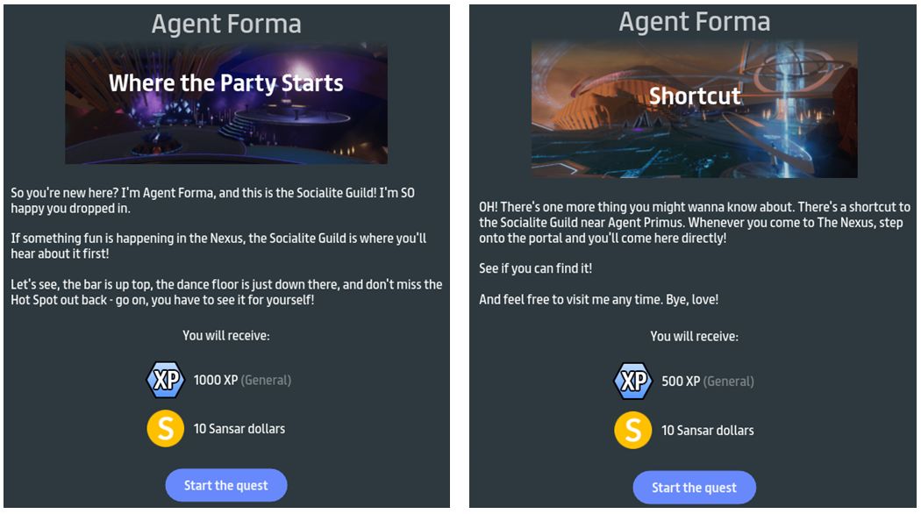Select the 500 XP (General) reward text
The height and width of the screenshot is (514, 921).
click(708, 382)
